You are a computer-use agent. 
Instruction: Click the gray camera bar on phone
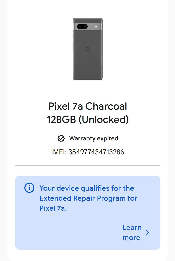click(x=91, y=26)
